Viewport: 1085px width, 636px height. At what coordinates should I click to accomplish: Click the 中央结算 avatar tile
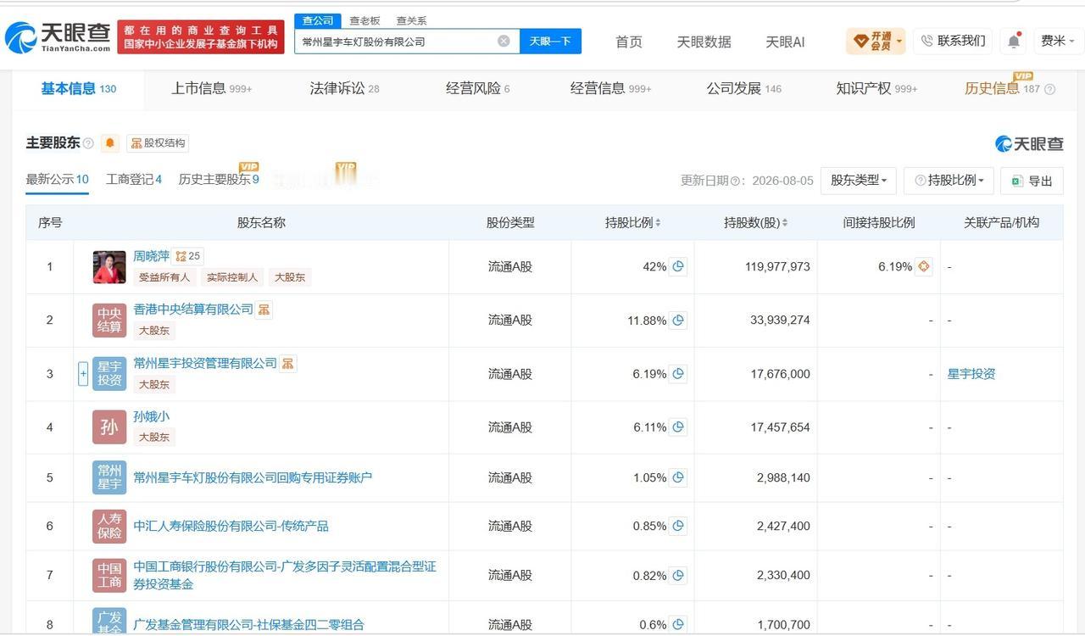109,321
